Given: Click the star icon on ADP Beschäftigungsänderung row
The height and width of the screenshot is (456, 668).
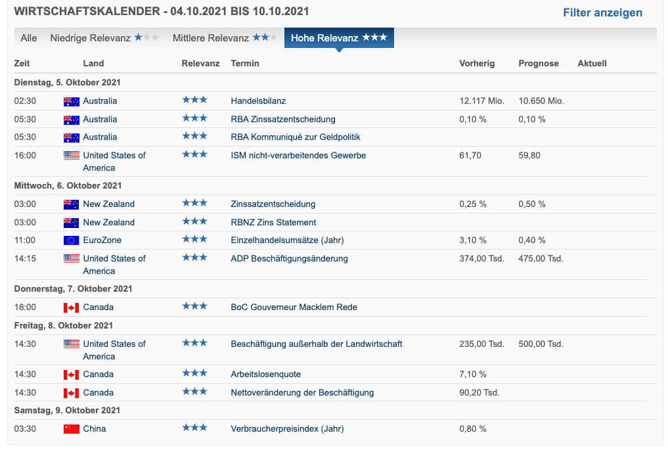Looking at the screenshot, I should click(x=194, y=257).
